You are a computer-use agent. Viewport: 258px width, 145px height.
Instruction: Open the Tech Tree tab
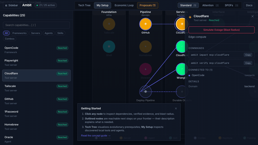click(x=84, y=5)
